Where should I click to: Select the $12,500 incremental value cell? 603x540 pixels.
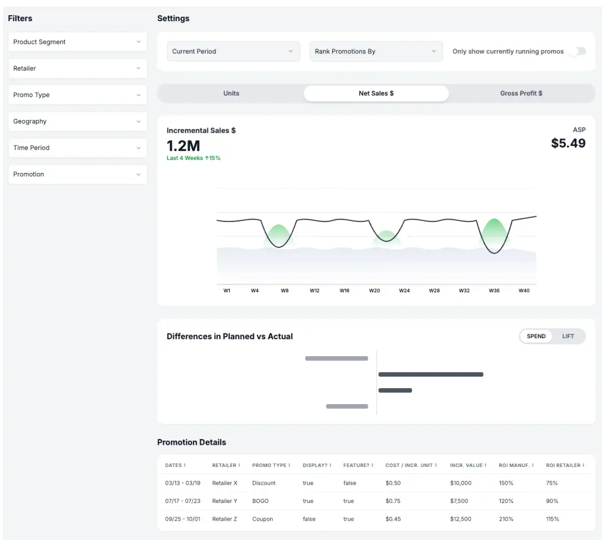[460, 519]
